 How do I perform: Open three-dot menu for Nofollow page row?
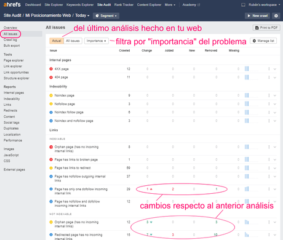pos(269,104)
